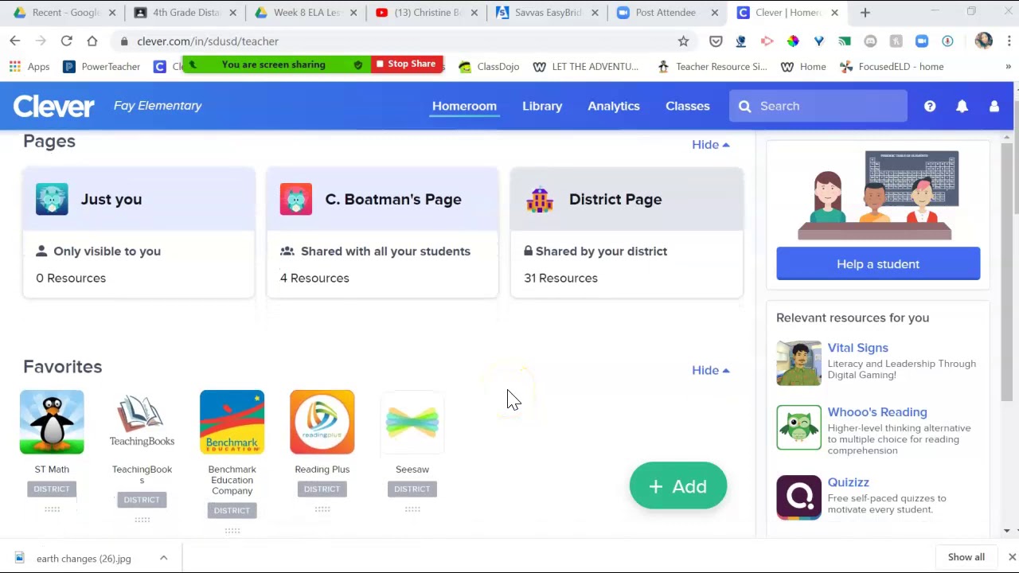
Task: Open Benchmark Education Company app
Action: pos(232,422)
